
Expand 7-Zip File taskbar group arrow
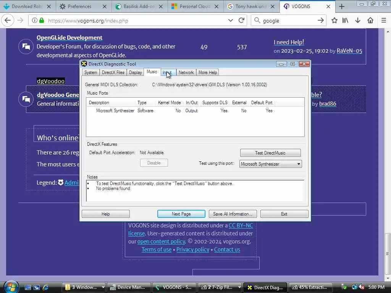pos(239,287)
